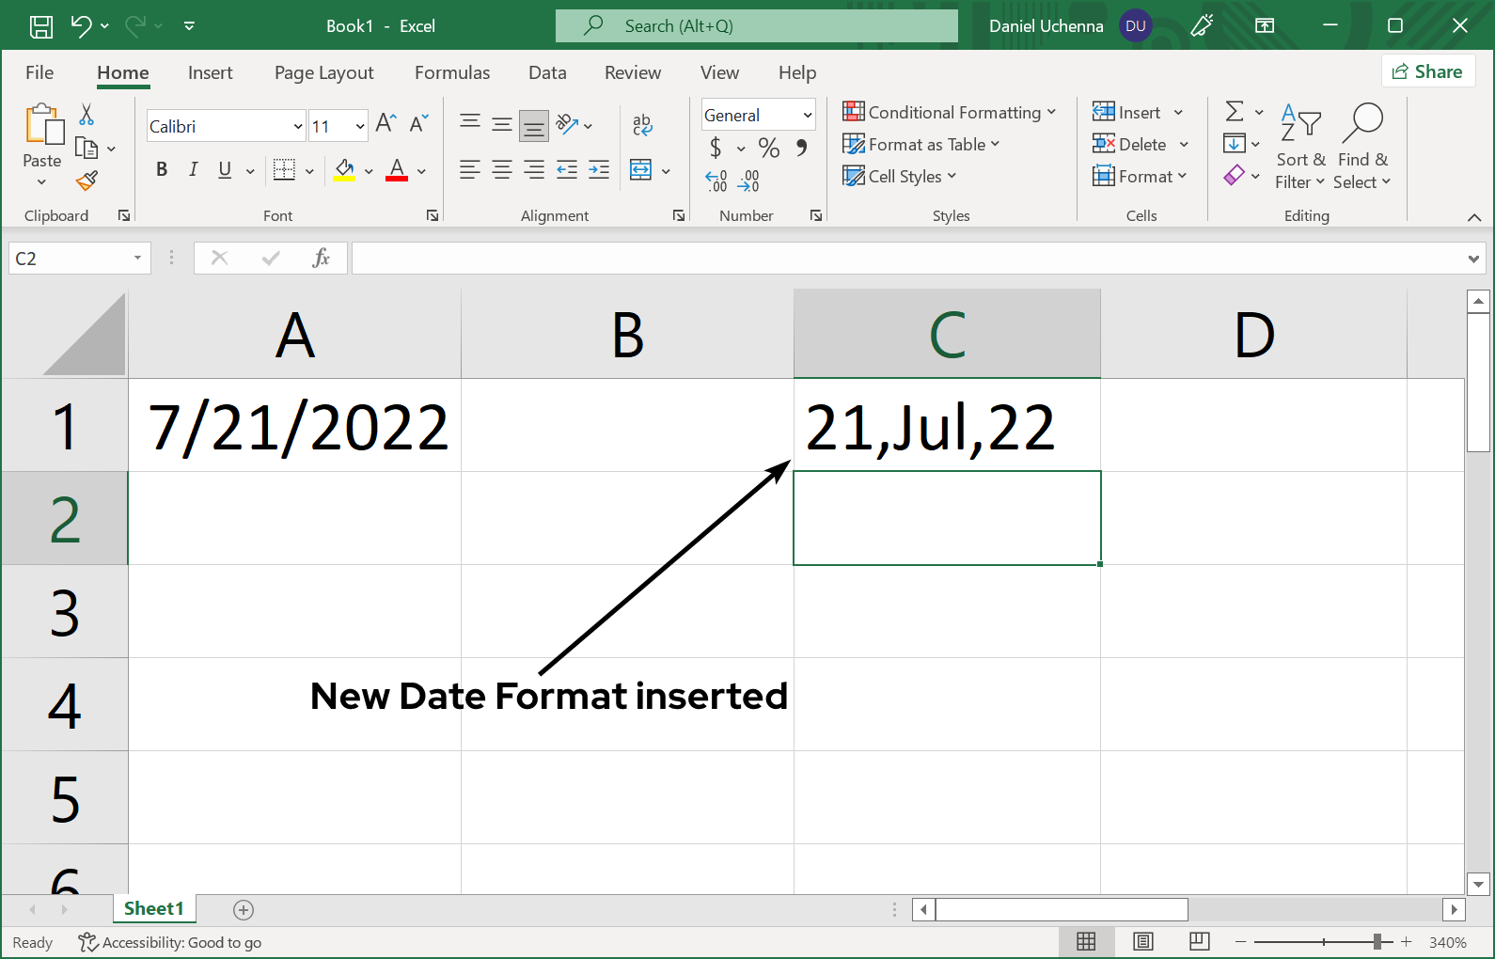This screenshot has width=1495, height=959.
Task: Open the General number format dropdown
Action: pyautogui.click(x=807, y=115)
